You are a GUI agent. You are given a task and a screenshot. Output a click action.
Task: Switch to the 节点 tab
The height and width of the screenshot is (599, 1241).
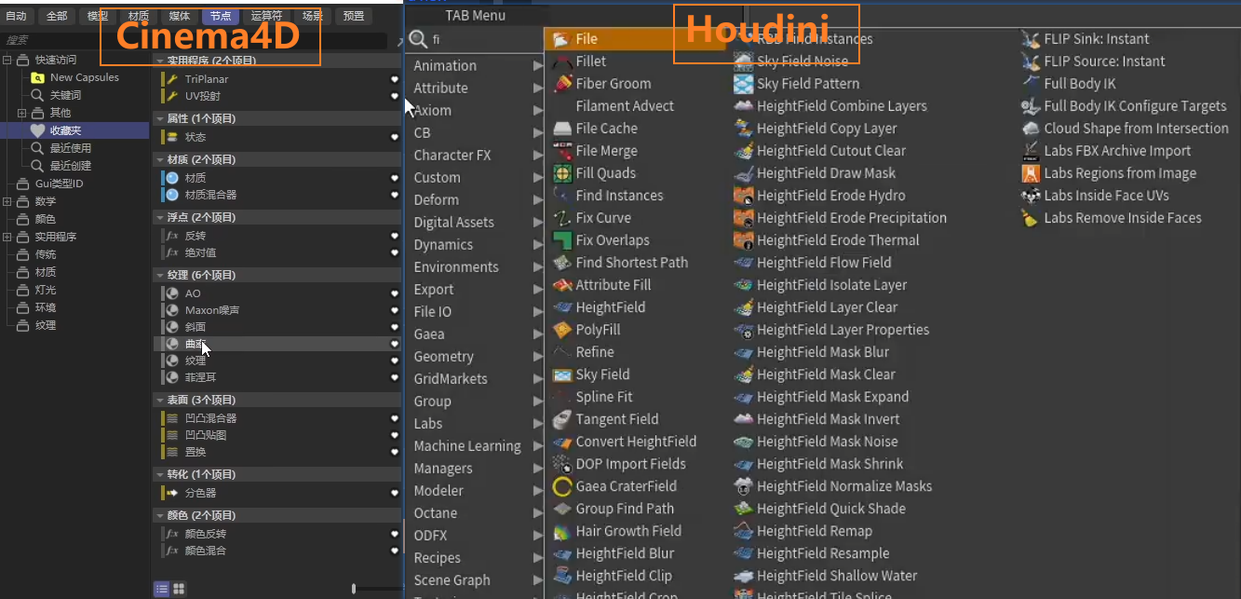(x=221, y=16)
